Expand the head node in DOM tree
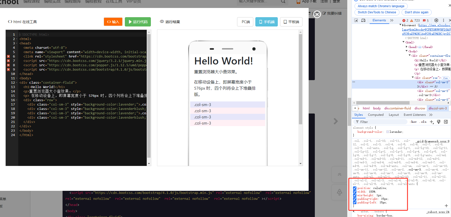 [407, 47]
